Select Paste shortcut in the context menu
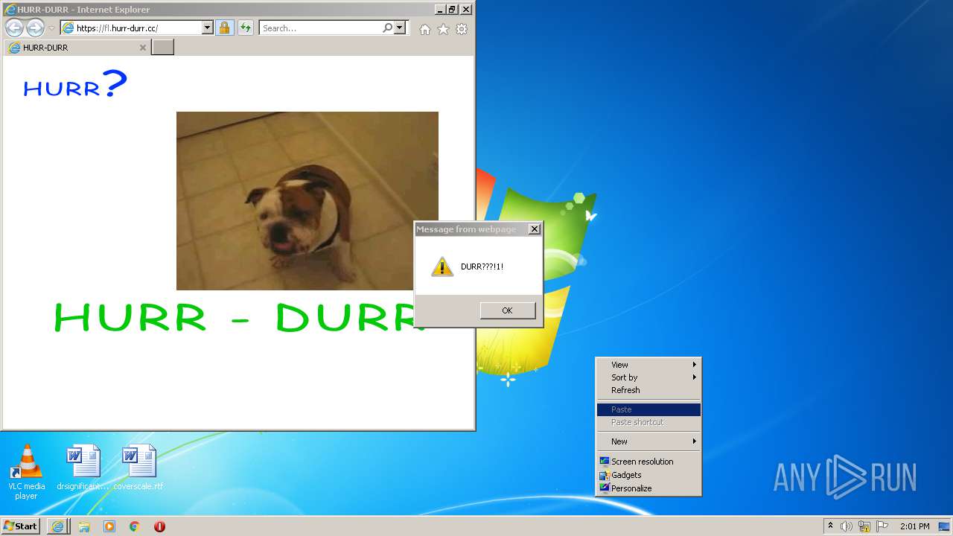The width and height of the screenshot is (953, 536). 648,422
